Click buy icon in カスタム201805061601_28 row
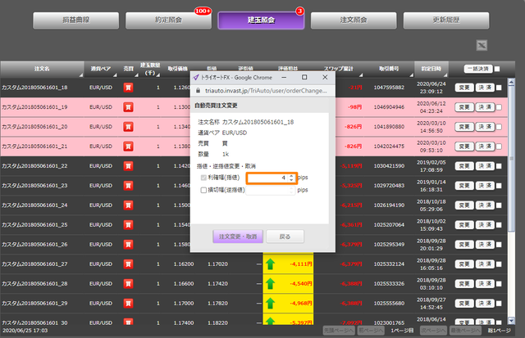525x338 pixels. [128, 284]
